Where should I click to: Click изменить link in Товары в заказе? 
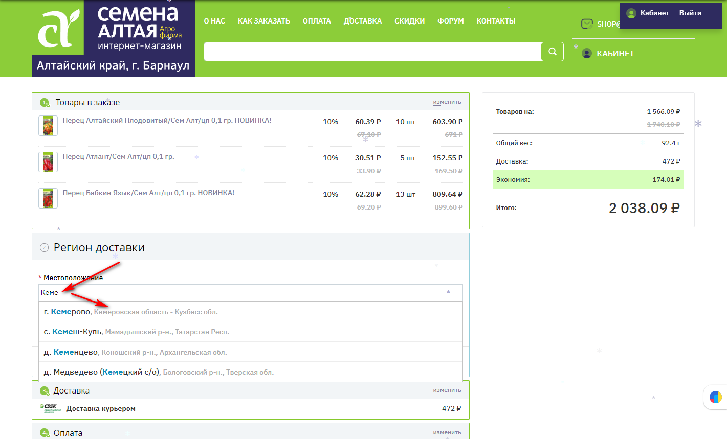coord(447,102)
